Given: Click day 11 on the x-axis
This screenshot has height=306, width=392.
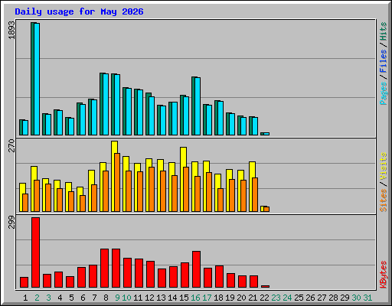Looking at the screenshot, I should [138, 298].
